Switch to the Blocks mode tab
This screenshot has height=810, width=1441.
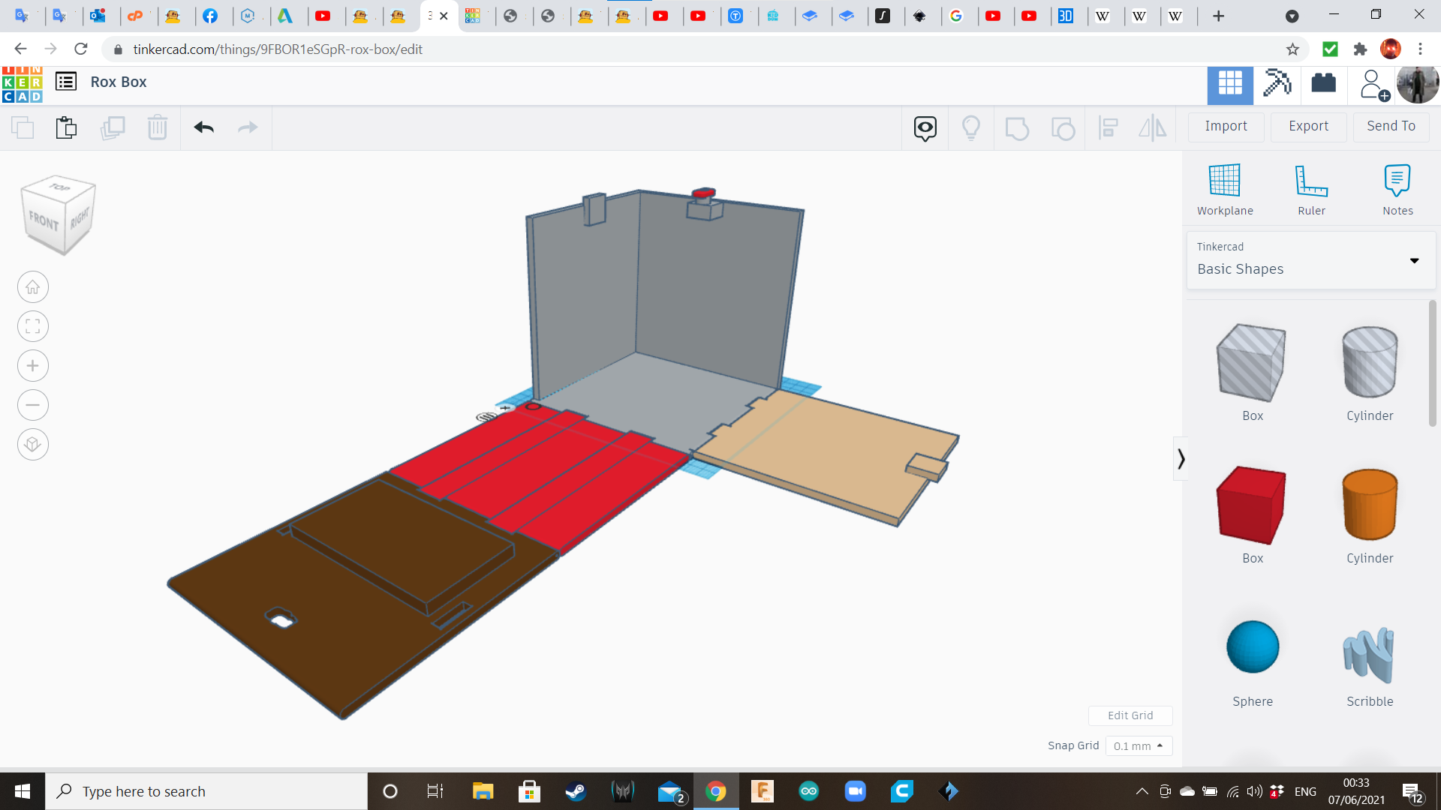[1276, 83]
